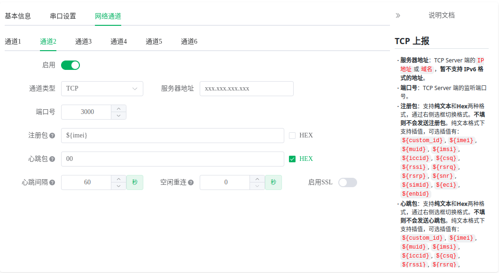Select the 网络通道 tab
The height and width of the screenshot is (273, 499).
click(108, 16)
